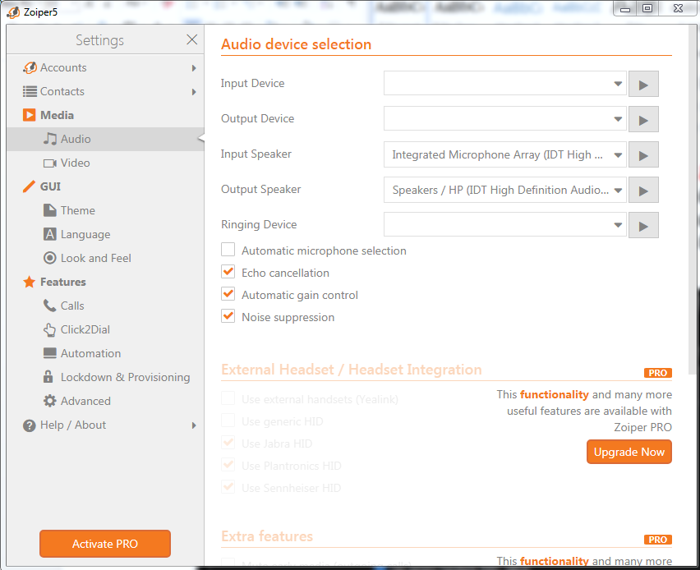Click the Contacts list icon
The width and height of the screenshot is (700, 570).
pyautogui.click(x=30, y=91)
